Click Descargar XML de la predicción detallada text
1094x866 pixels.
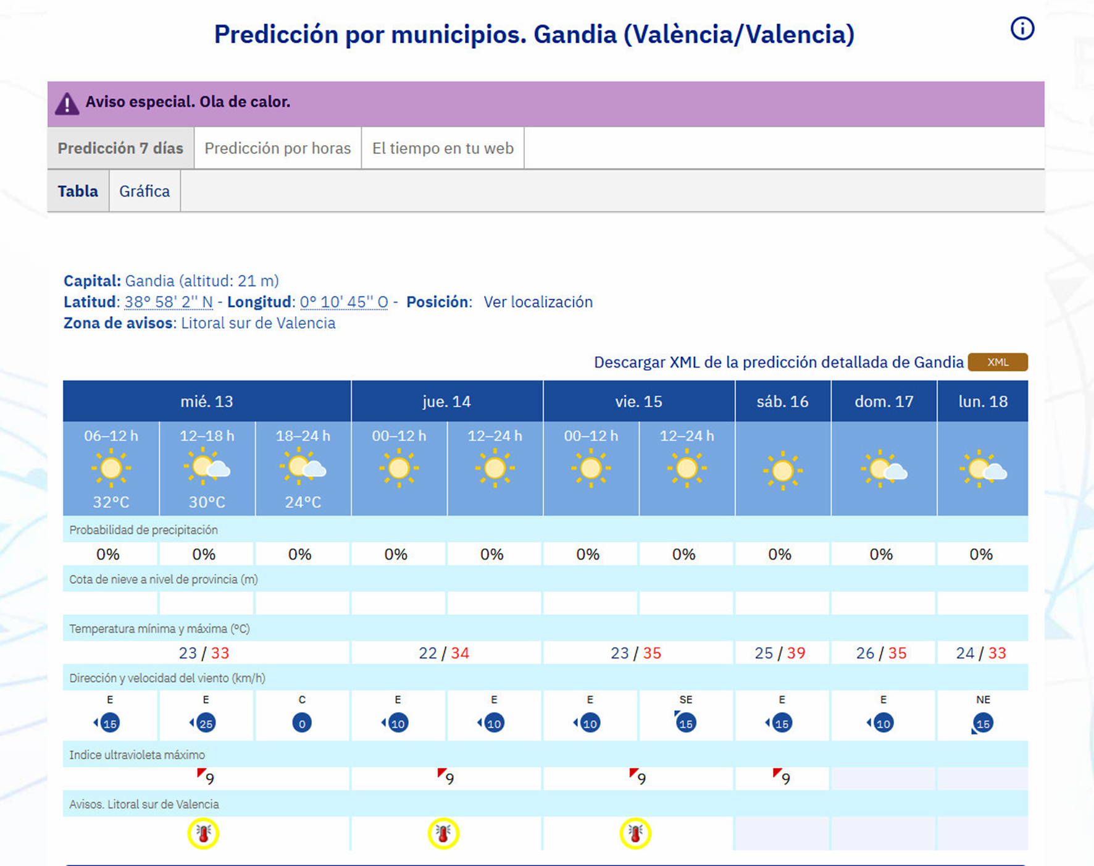coord(779,362)
